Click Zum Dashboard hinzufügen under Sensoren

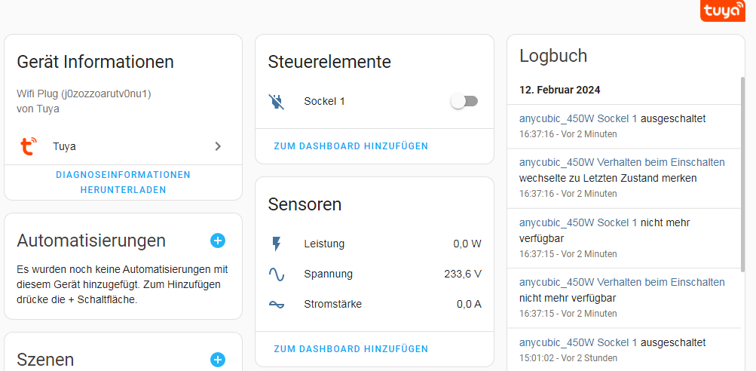point(351,349)
